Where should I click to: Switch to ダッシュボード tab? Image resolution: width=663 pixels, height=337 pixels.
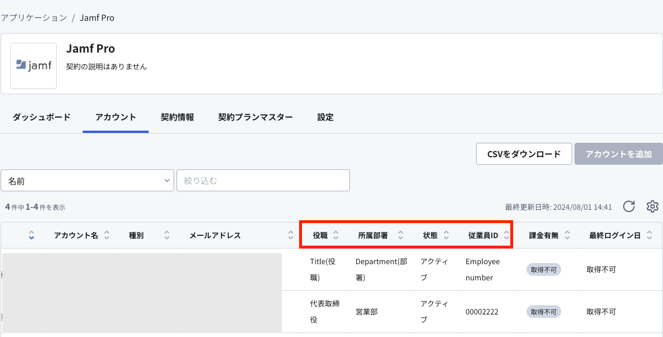click(42, 117)
